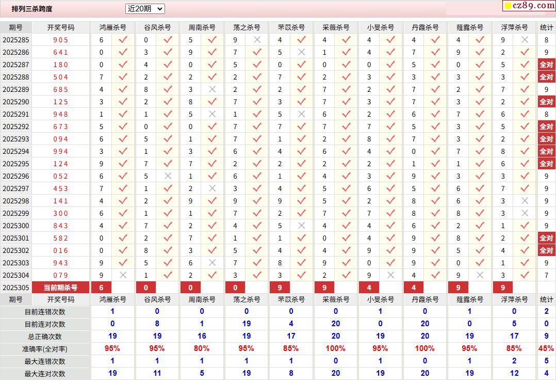This screenshot has width=556, height=382.
Task: Click the top 统计 column header
Action: point(546,28)
